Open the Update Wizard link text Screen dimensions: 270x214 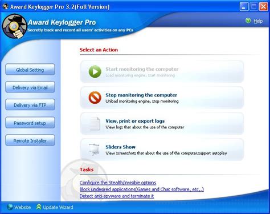[58, 207]
